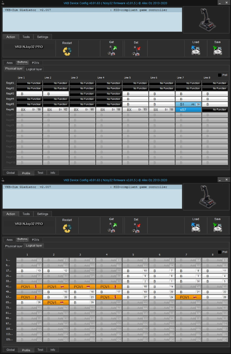Click Get icon in the Physical layer window

click(112, 51)
